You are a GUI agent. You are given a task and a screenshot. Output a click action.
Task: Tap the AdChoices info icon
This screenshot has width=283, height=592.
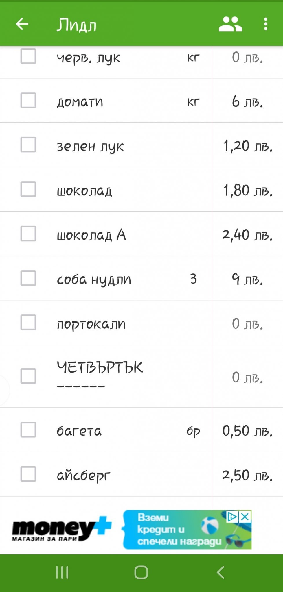click(232, 517)
